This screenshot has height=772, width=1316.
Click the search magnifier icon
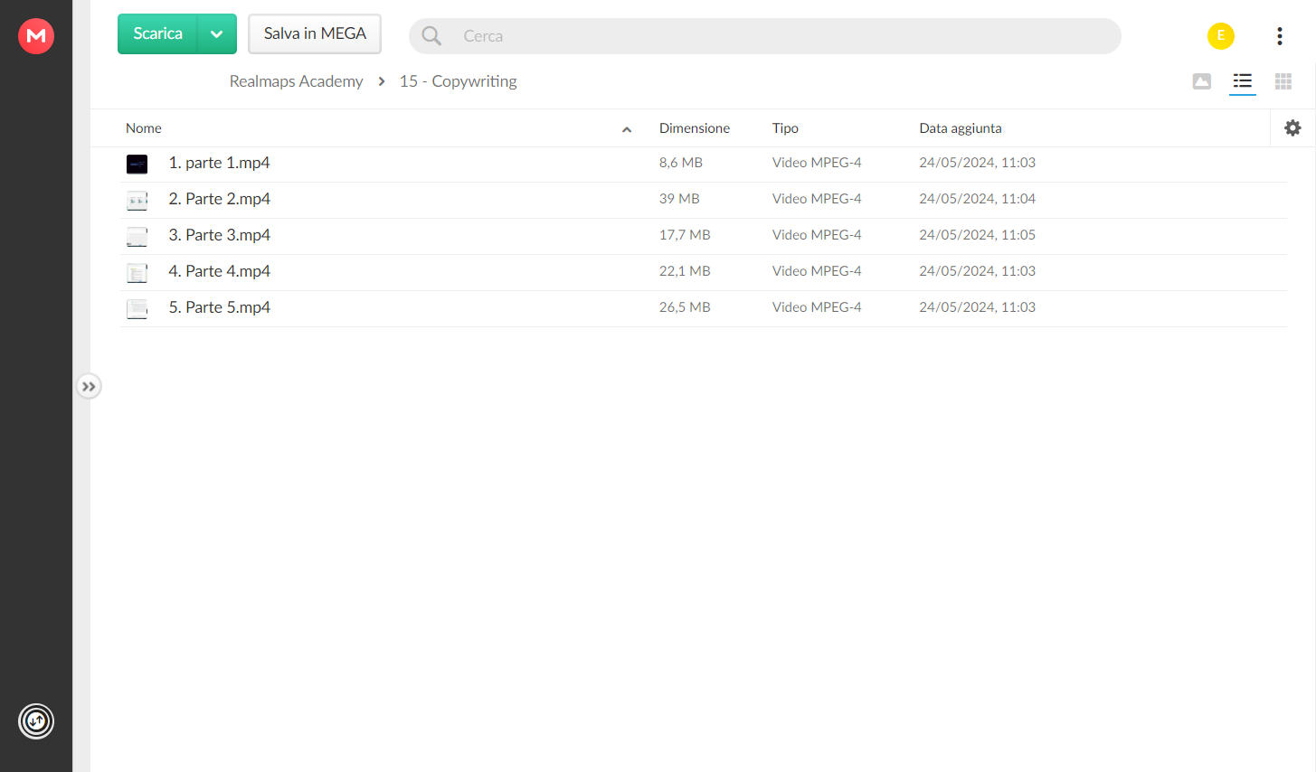pos(432,36)
